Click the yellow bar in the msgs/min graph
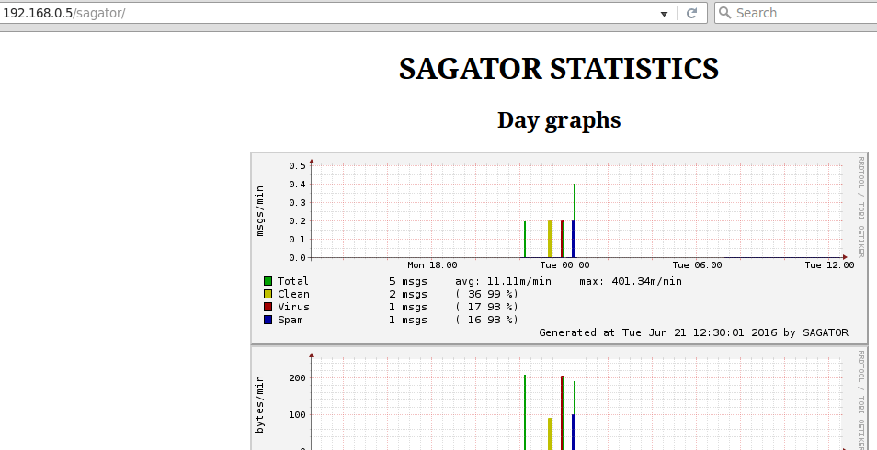 click(550, 239)
